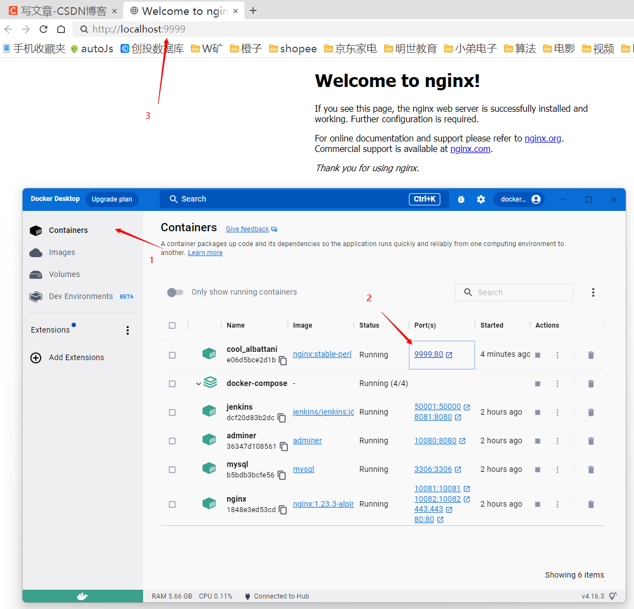The width and height of the screenshot is (634, 609).
Task: Open more actions for docker-compose
Action: coord(557,384)
